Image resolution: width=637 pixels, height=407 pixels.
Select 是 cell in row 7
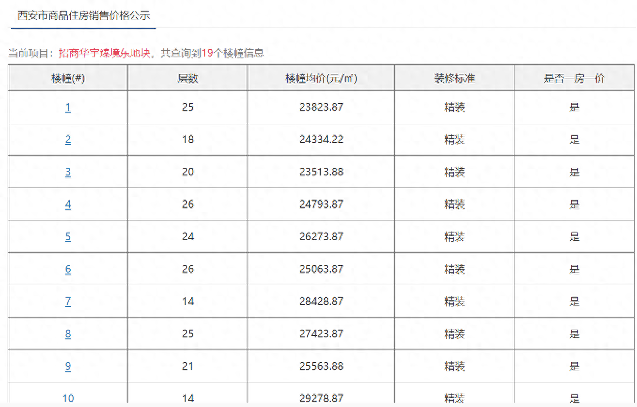[575, 302]
